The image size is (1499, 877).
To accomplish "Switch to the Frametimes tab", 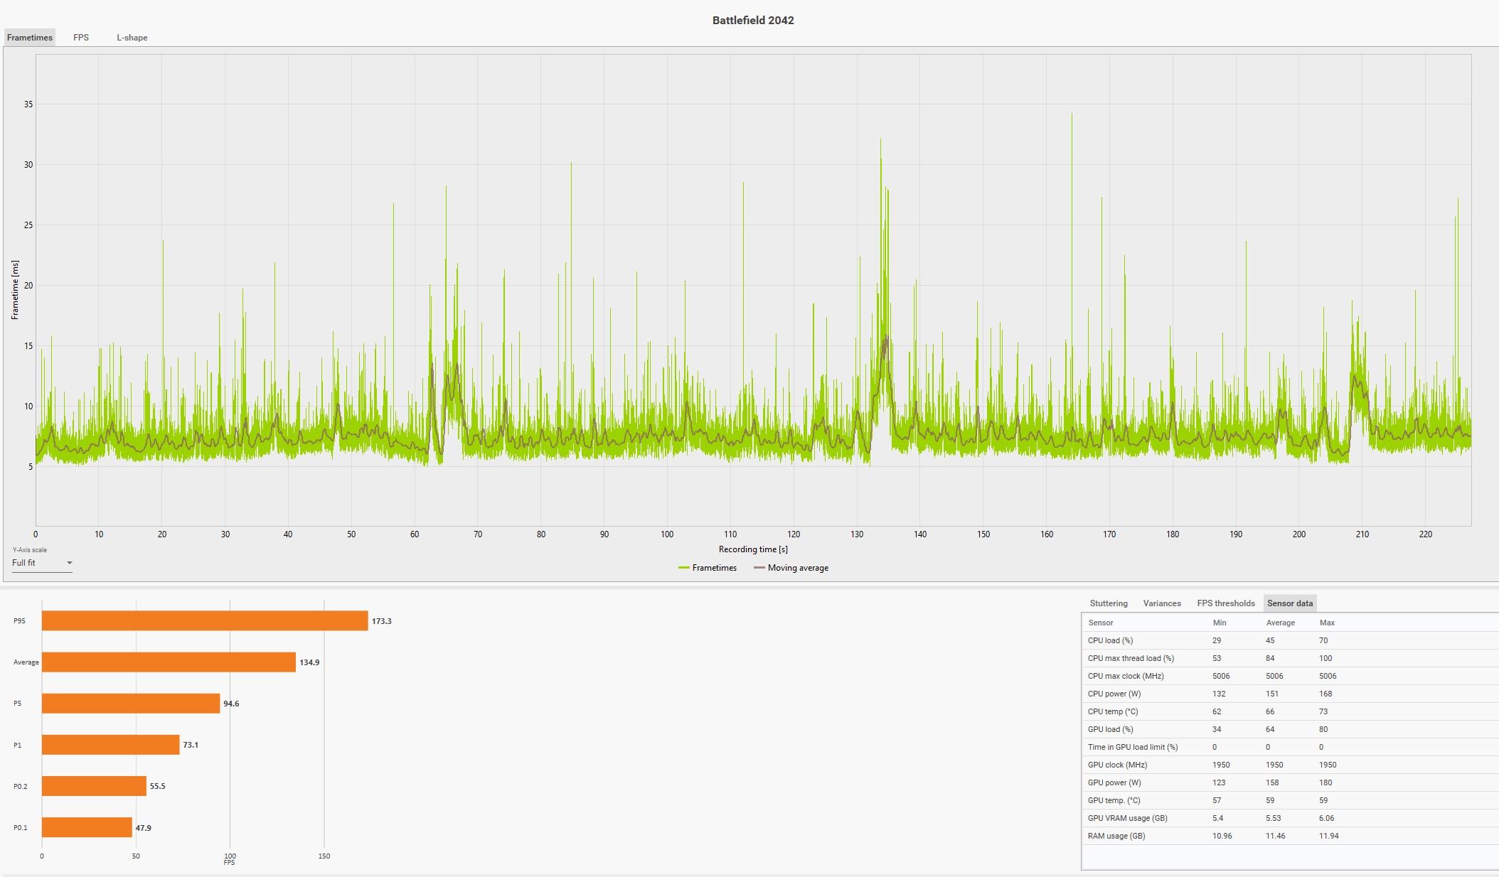I will [x=29, y=38].
